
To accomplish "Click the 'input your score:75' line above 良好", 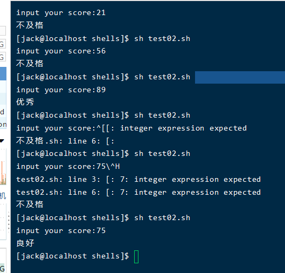I will (x=61, y=230).
